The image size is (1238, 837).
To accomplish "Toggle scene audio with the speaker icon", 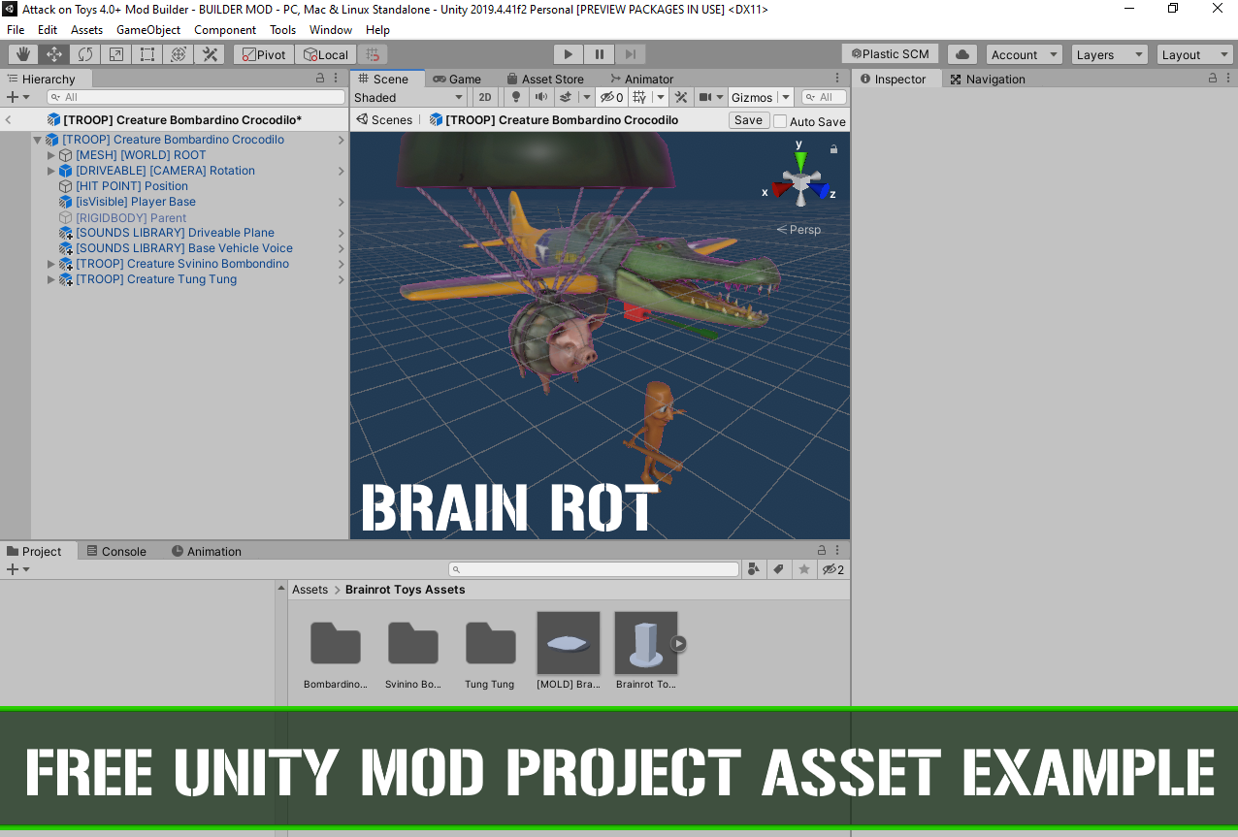I will (541, 97).
